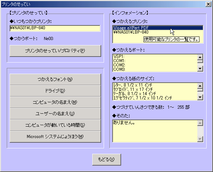Click up arrow of そのた scrollbar

click(x=200, y=123)
